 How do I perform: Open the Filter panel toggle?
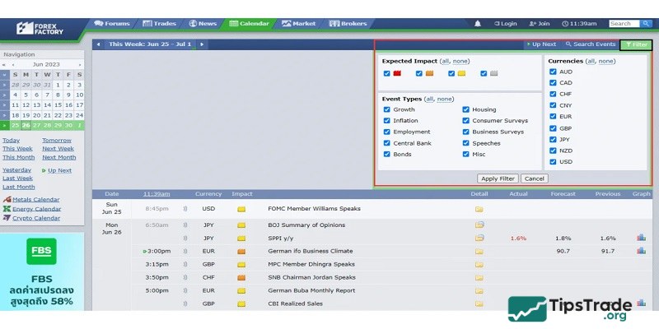click(636, 44)
